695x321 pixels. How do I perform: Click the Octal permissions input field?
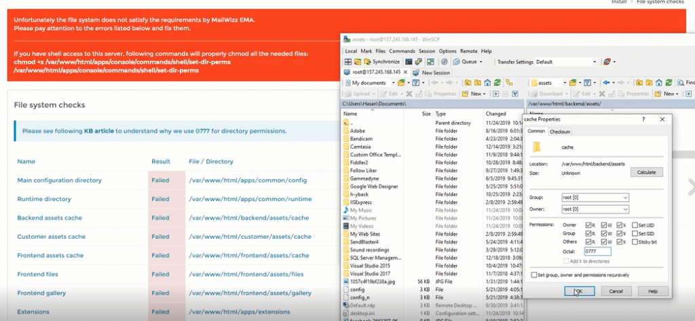(597, 251)
